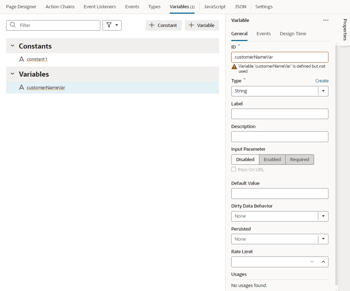Image resolution: width=350 pixels, height=291 pixels.
Task: Click the Create link next to Type
Action: tap(322, 81)
